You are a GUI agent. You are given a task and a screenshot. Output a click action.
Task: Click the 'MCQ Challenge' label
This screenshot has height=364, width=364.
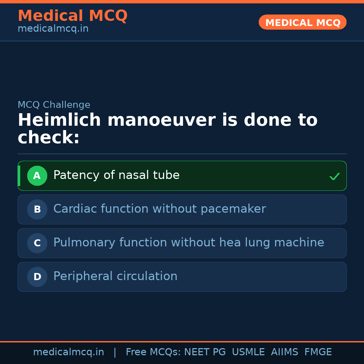tap(54, 105)
